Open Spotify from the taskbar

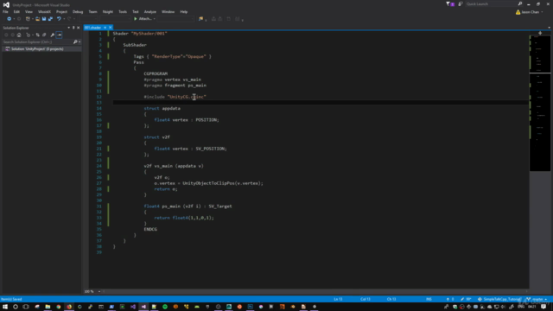pos(165,307)
